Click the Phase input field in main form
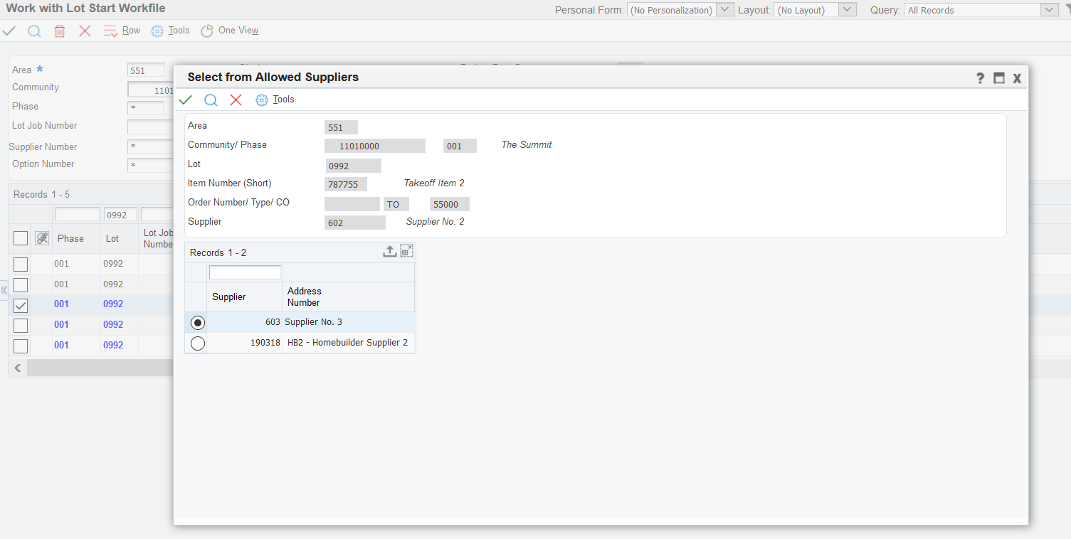 click(x=145, y=108)
